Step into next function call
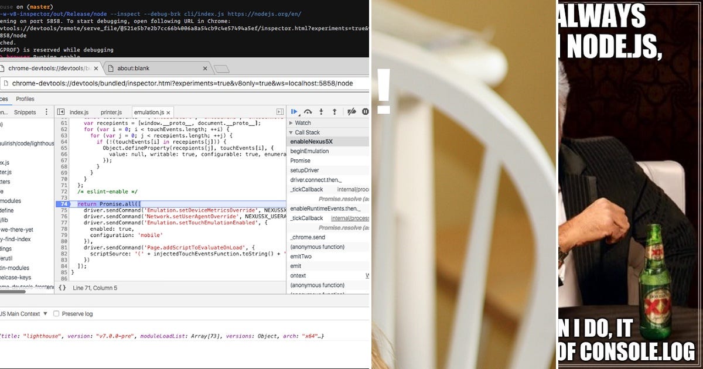Image resolution: width=703 pixels, height=369 pixels. tap(321, 111)
